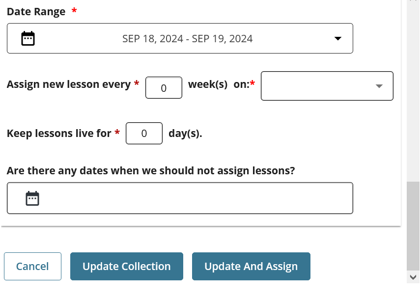Click the "Assign new lesson every" label
This screenshot has width=420, height=299.
(68, 84)
